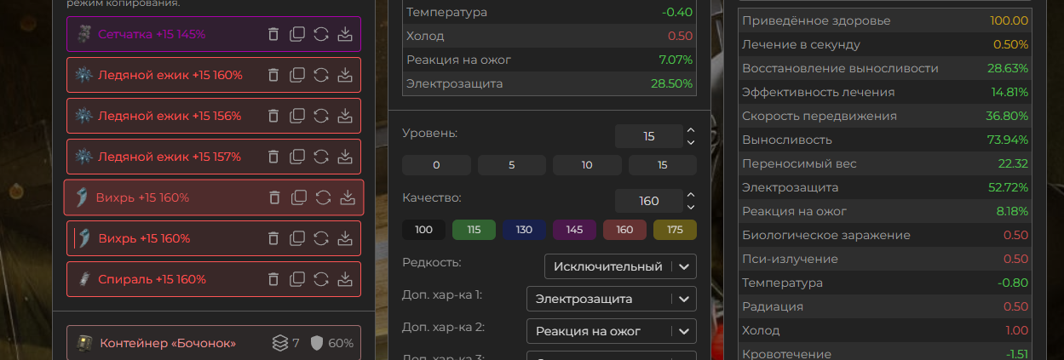Increase Уровень with the up arrow

tap(691, 130)
